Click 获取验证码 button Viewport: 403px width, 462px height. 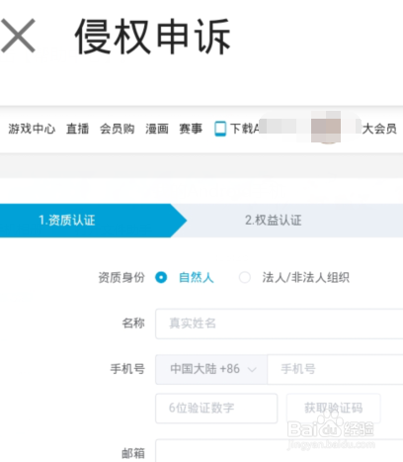(x=333, y=408)
